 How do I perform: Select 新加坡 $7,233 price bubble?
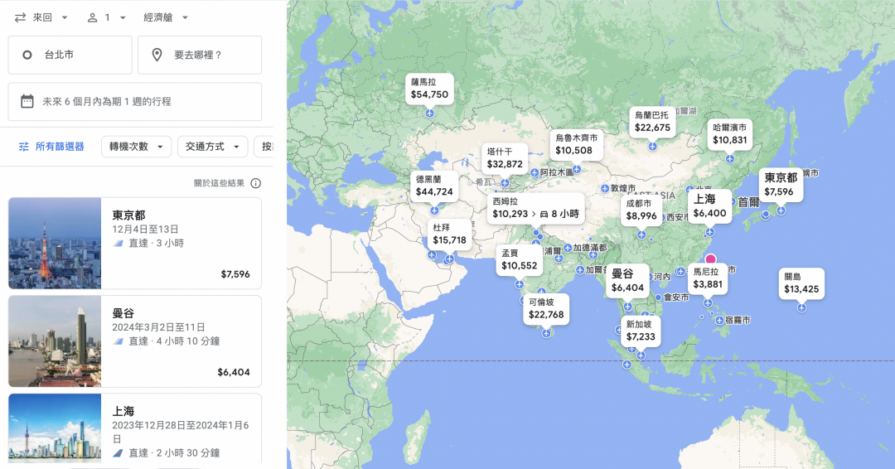pos(641,331)
